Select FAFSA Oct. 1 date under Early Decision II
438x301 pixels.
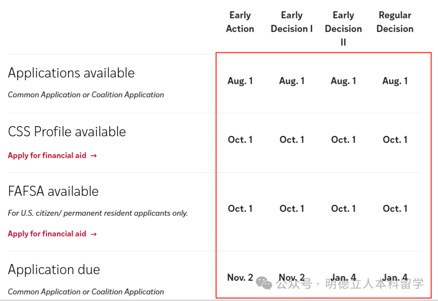tap(343, 209)
